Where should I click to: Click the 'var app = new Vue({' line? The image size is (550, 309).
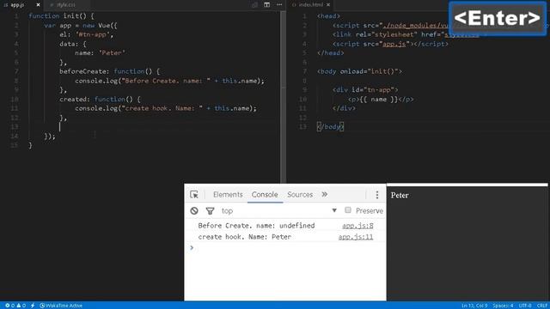[x=81, y=26]
